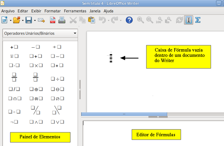Click the Save floppy disk icon
The image size is (224, 146).
tap(29, 20)
